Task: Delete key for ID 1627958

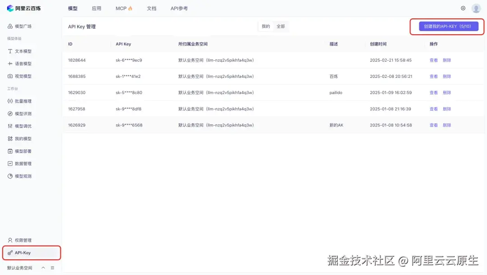Action: coord(446,109)
